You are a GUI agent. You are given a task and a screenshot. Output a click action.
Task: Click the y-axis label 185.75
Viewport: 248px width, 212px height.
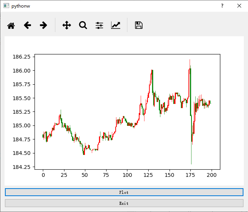22,84
